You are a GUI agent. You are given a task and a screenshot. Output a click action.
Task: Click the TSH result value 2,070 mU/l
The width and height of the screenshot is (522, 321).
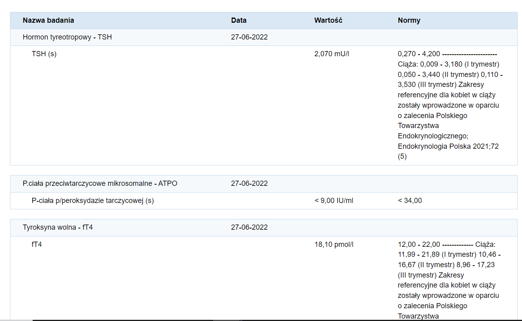click(x=332, y=54)
